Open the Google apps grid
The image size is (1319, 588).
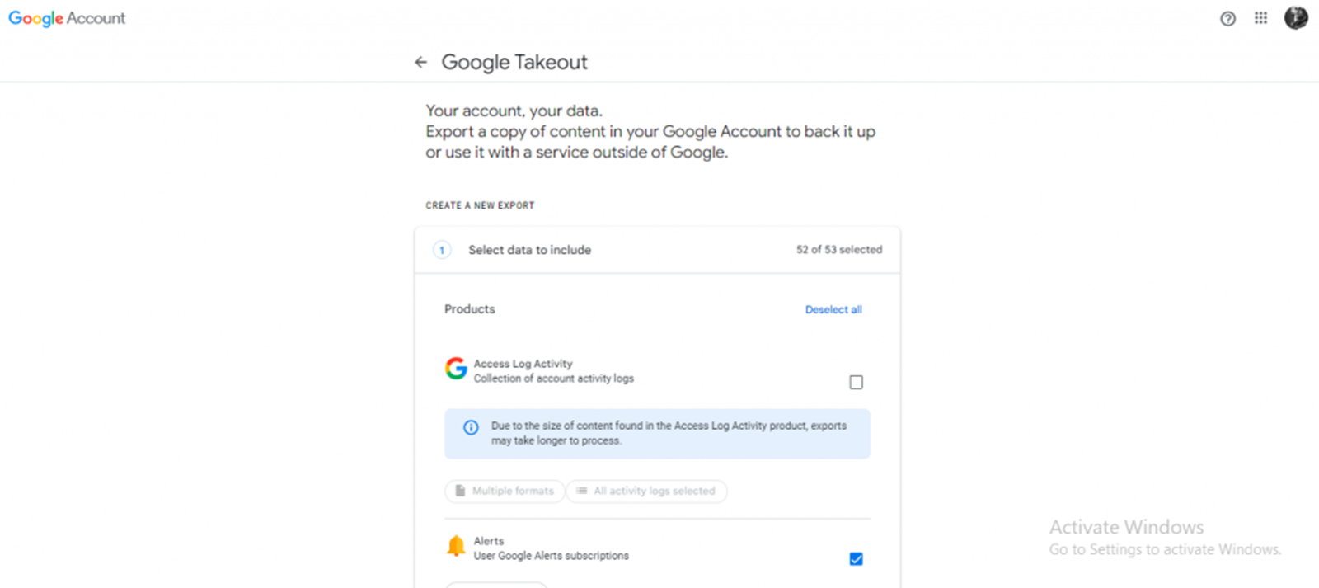pos(1260,18)
